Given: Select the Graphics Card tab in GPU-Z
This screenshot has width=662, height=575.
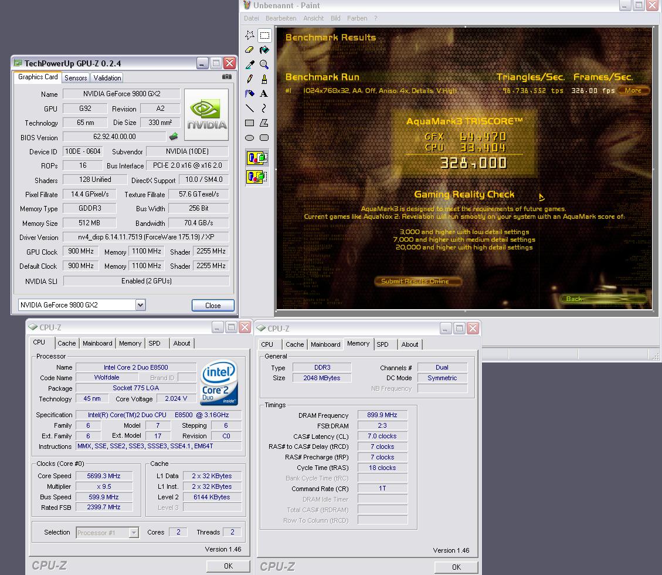Looking at the screenshot, I should (x=38, y=77).
